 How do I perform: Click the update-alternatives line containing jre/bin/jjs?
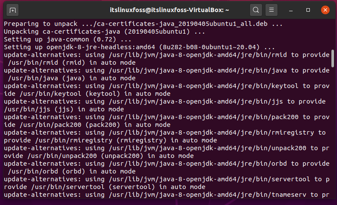pyautogui.click(x=165, y=101)
